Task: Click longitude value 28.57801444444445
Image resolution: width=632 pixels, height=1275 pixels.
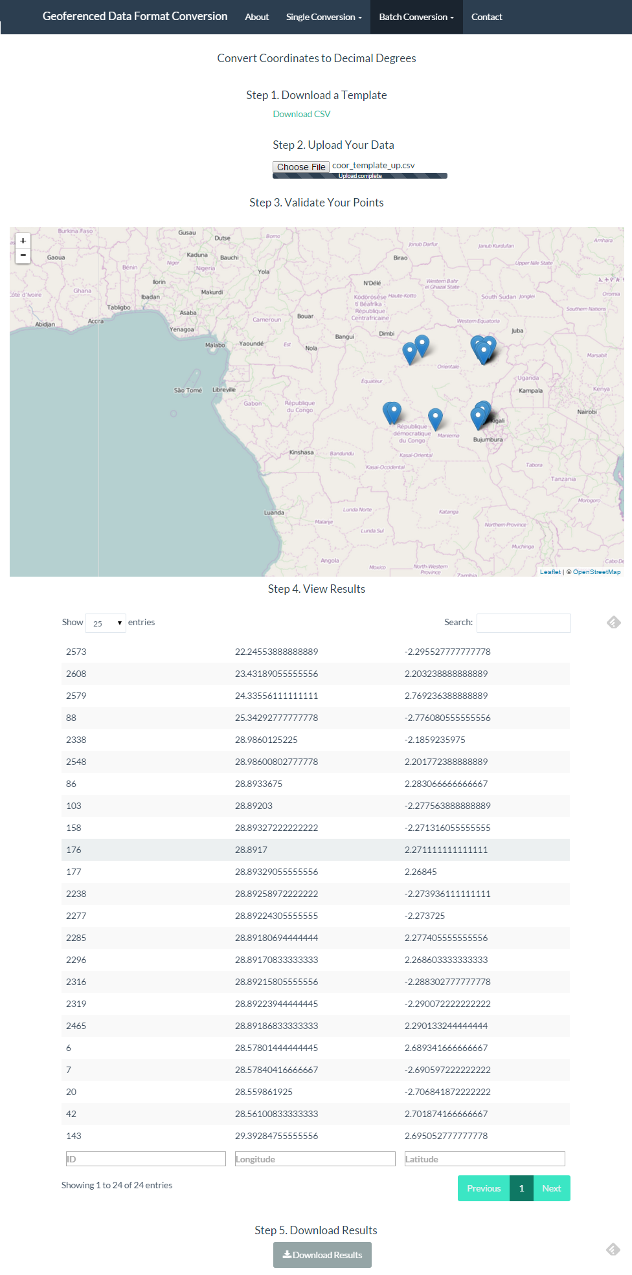Action: (x=276, y=1048)
